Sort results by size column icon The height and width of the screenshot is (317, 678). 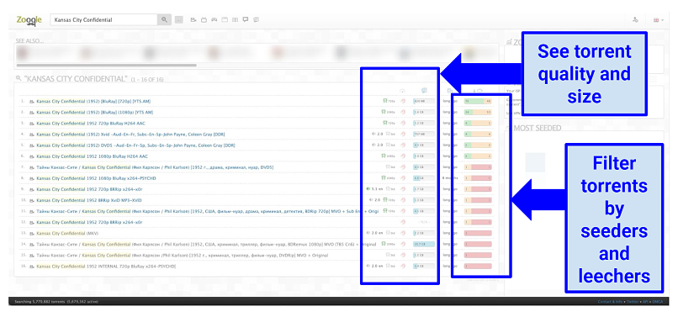coord(424,90)
